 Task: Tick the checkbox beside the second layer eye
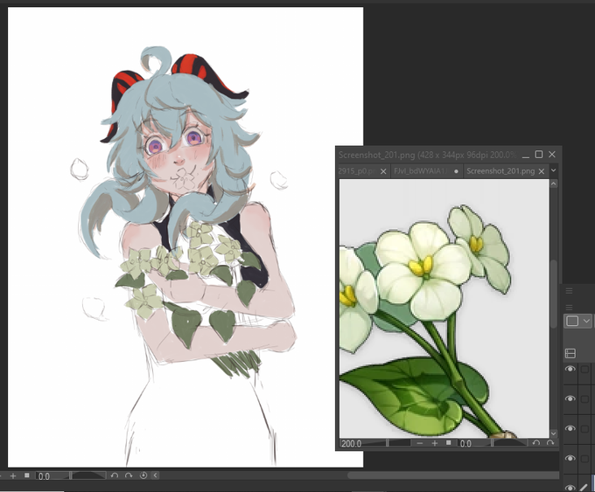(584, 398)
